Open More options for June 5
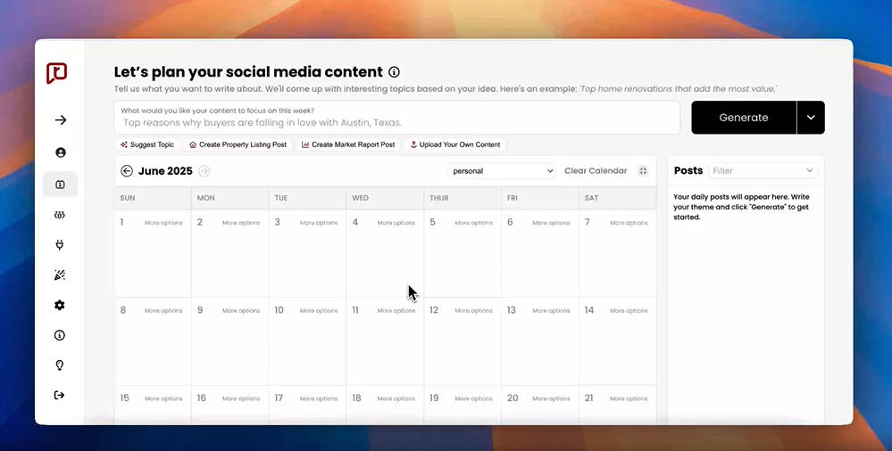The image size is (892, 451). point(473,223)
